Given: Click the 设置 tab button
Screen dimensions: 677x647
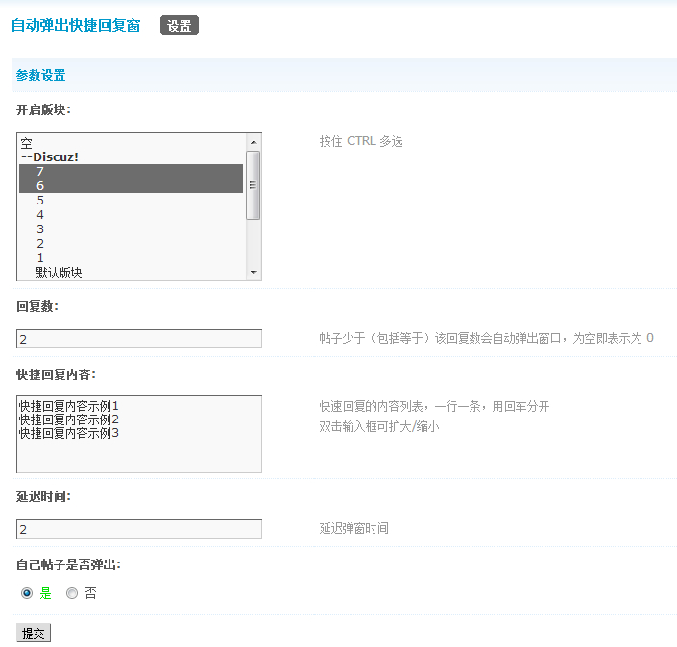Looking at the screenshot, I should click(179, 26).
